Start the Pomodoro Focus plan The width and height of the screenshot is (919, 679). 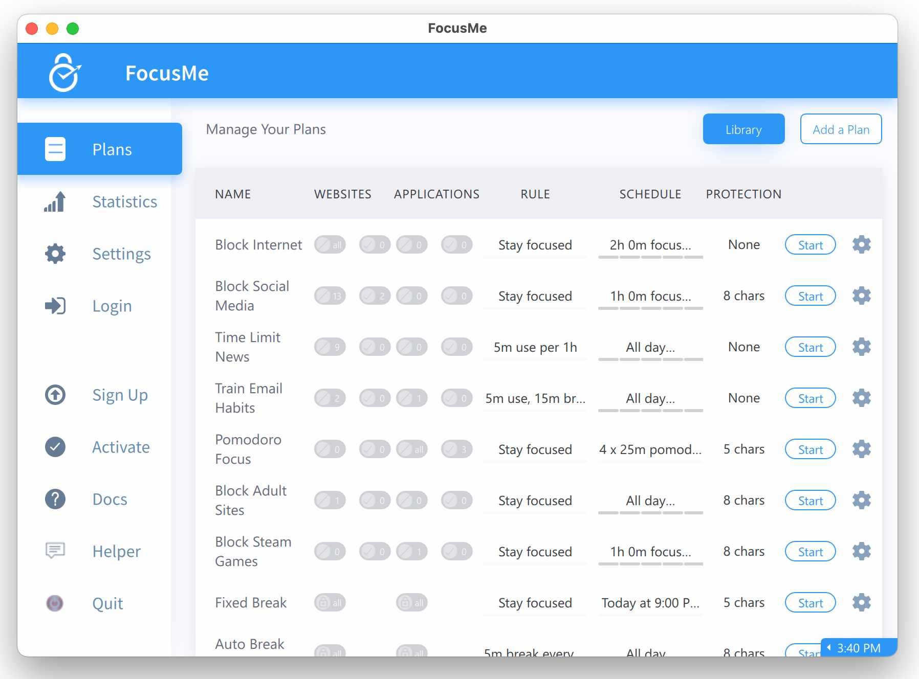(811, 449)
